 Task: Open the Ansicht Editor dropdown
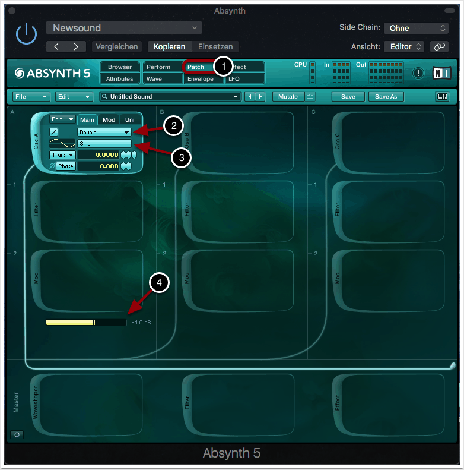(x=404, y=47)
